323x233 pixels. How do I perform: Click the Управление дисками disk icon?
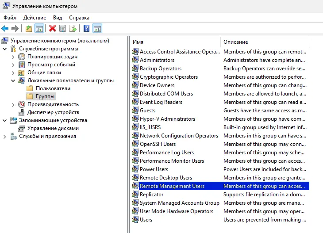click(22, 128)
